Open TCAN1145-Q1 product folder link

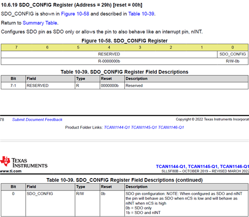click(144, 127)
